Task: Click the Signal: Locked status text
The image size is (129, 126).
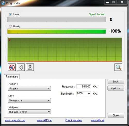Action: (x=97, y=14)
